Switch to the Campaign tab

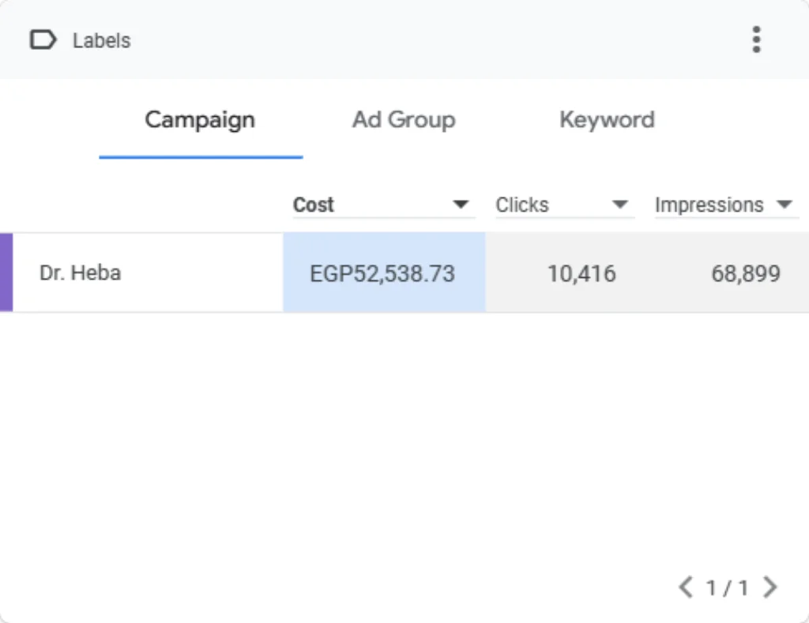click(200, 120)
